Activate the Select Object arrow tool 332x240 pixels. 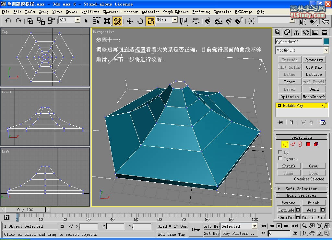[x=86, y=21]
